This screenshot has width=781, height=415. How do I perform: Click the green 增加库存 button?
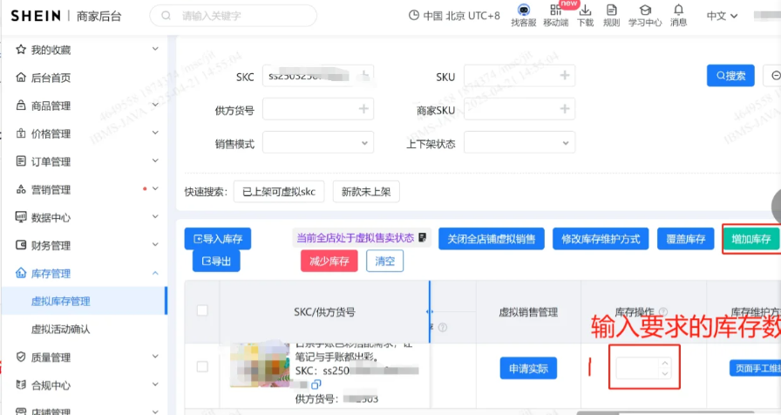click(751, 239)
